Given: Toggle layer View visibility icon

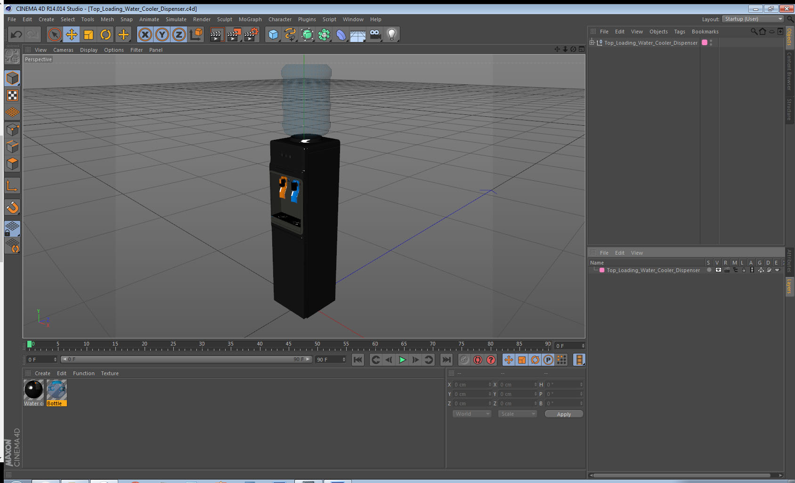Looking at the screenshot, I should tap(718, 270).
